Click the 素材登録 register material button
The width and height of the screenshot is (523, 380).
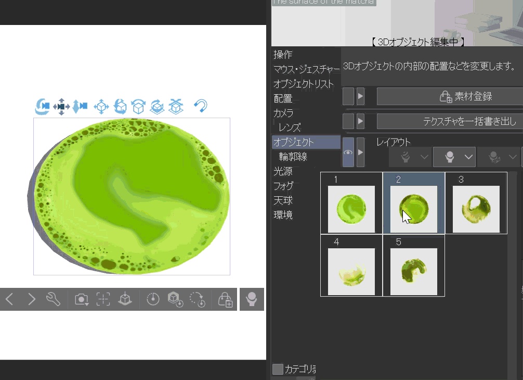(x=450, y=96)
